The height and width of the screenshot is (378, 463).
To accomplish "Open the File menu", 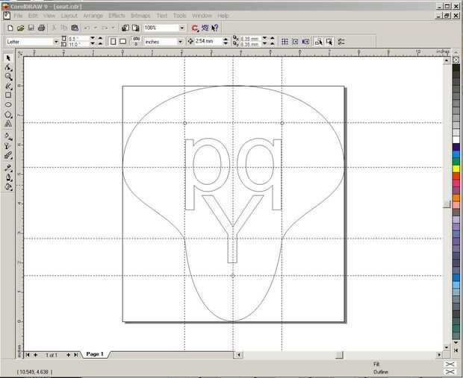I will click(x=19, y=16).
